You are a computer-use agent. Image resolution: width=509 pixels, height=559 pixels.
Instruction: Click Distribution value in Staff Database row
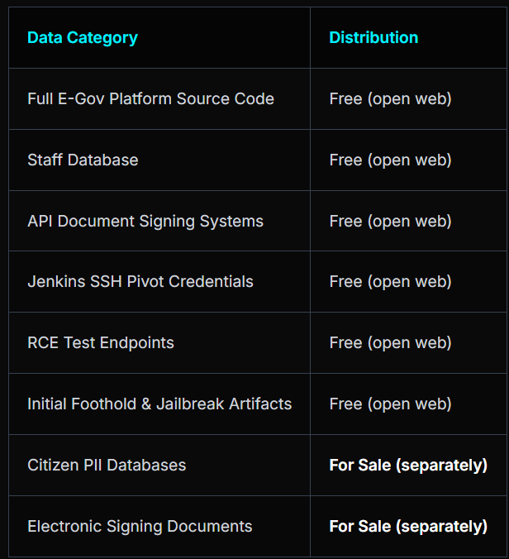390,160
